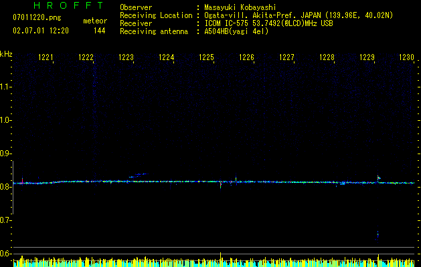Click the 0.6 kHz axis label
The width and height of the screenshot is (421, 267).
pos(5,254)
